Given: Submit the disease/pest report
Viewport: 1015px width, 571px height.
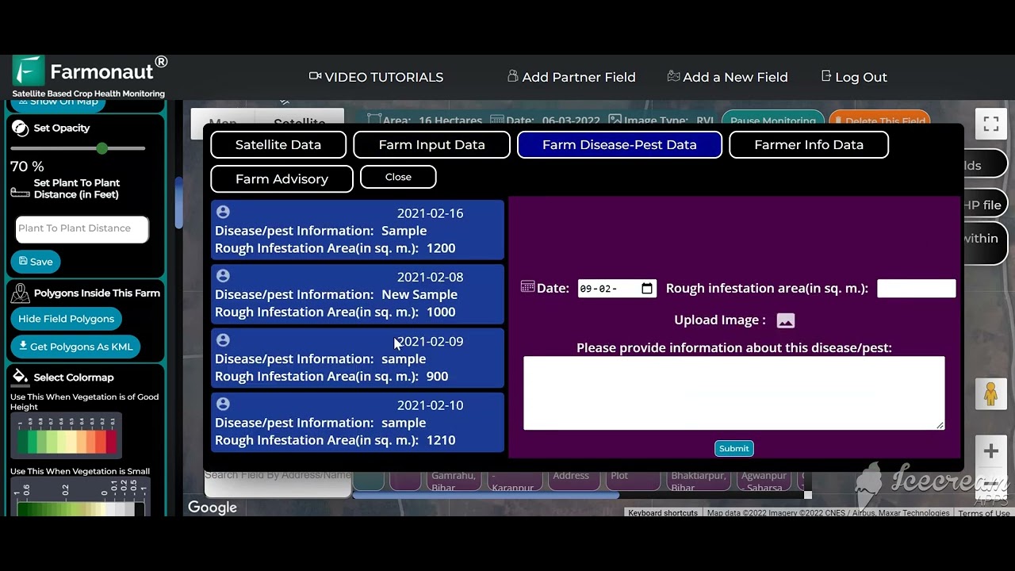Looking at the screenshot, I should 733,448.
